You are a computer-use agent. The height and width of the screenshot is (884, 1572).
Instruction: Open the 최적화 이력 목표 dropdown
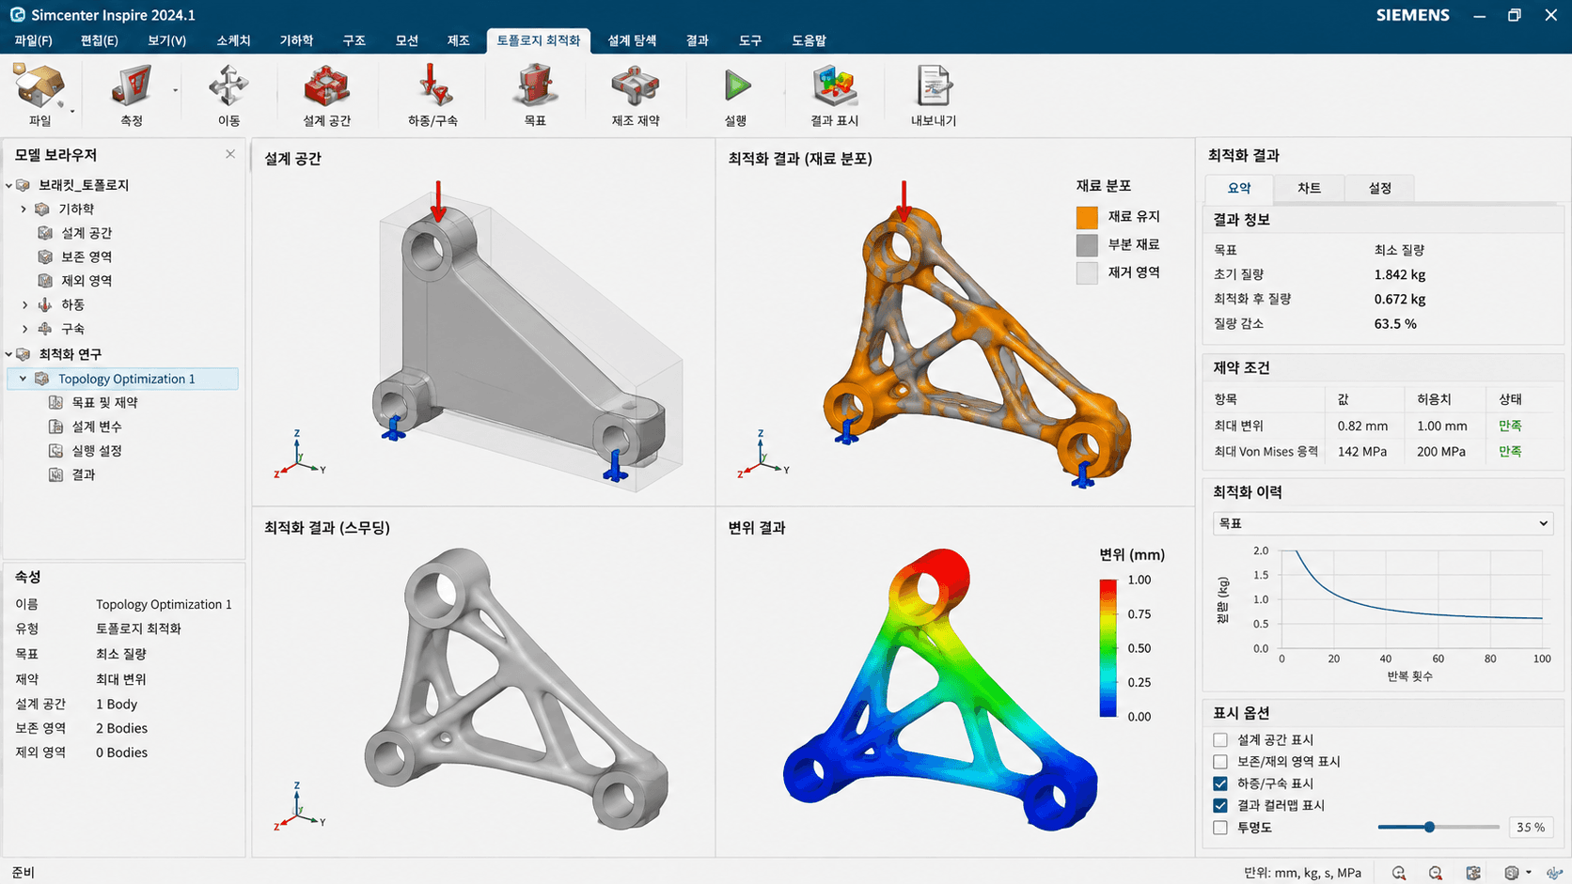point(1382,523)
